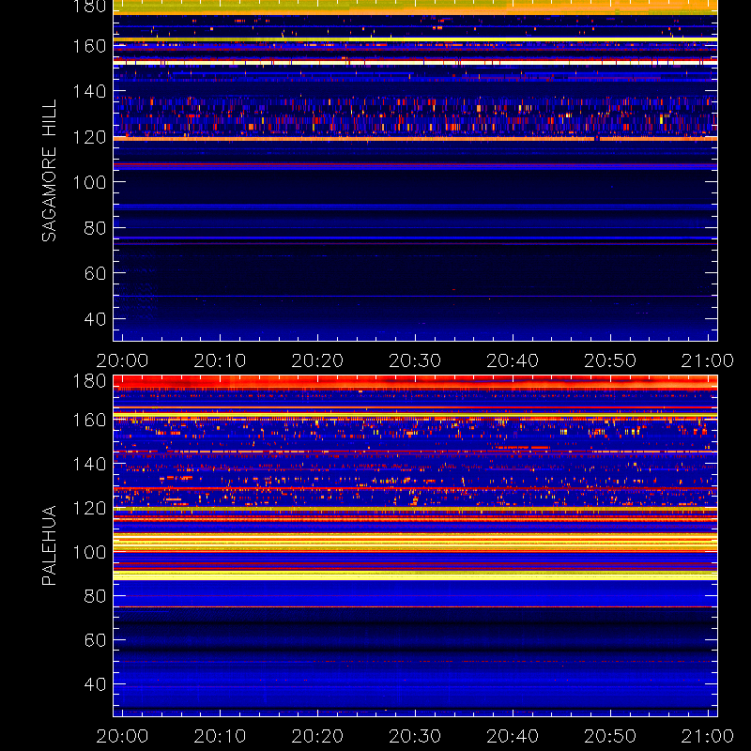This screenshot has height=751, width=751.
Task: Choose the 20:00 time label under Palehua plot
Action: 122,736
